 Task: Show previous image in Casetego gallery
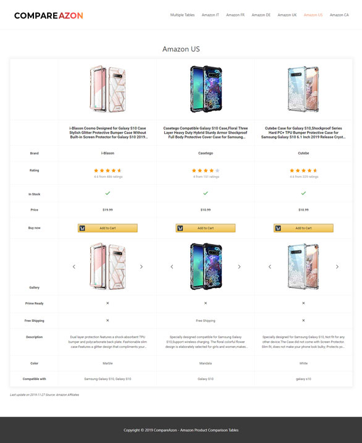[x=172, y=267]
